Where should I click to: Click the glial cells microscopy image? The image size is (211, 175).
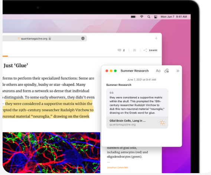coord(51,153)
